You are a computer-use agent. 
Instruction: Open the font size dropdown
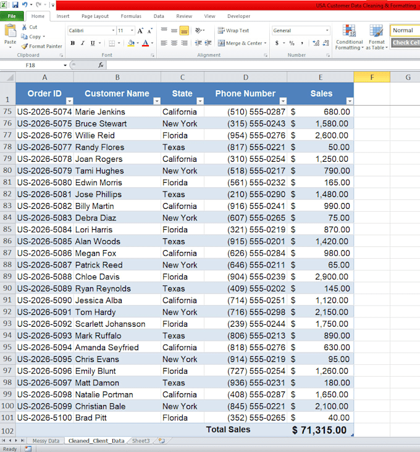tap(132, 30)
